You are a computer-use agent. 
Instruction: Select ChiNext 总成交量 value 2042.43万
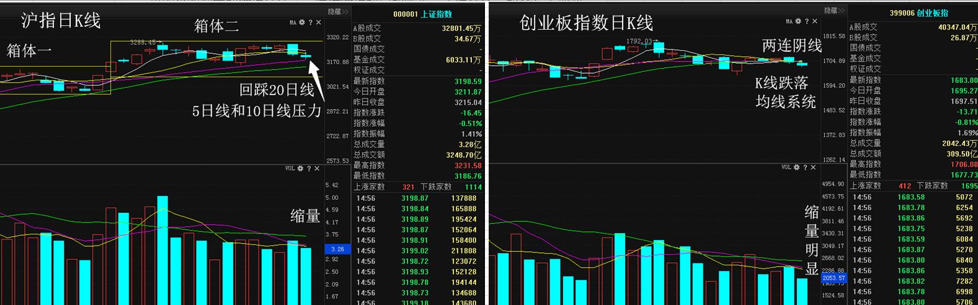(959, 144)
